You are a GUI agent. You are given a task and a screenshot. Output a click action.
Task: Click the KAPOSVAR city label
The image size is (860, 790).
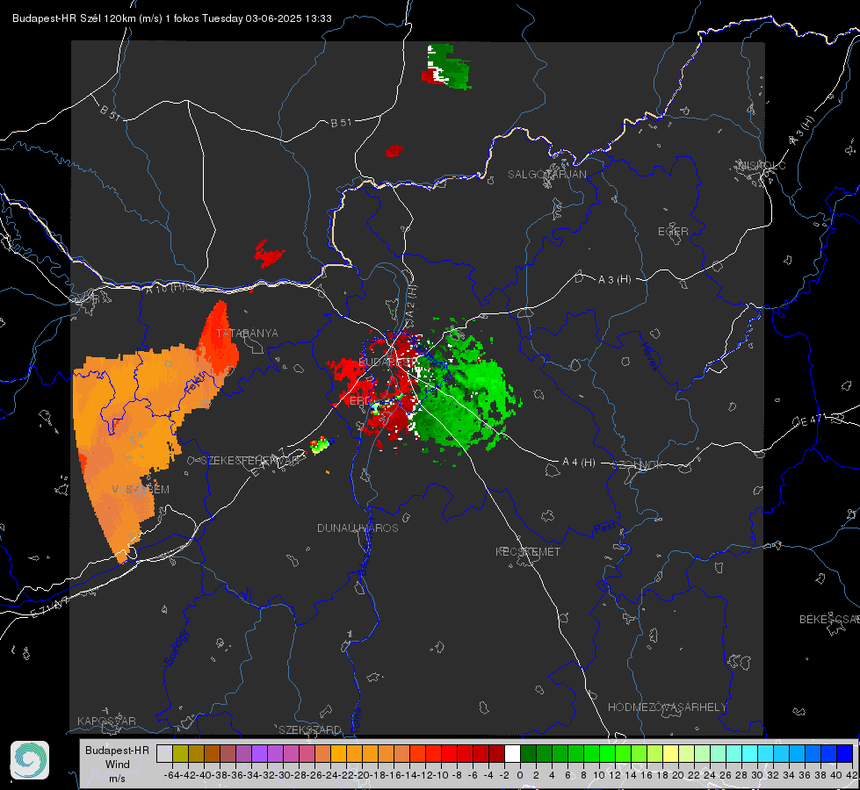(106, 721)
